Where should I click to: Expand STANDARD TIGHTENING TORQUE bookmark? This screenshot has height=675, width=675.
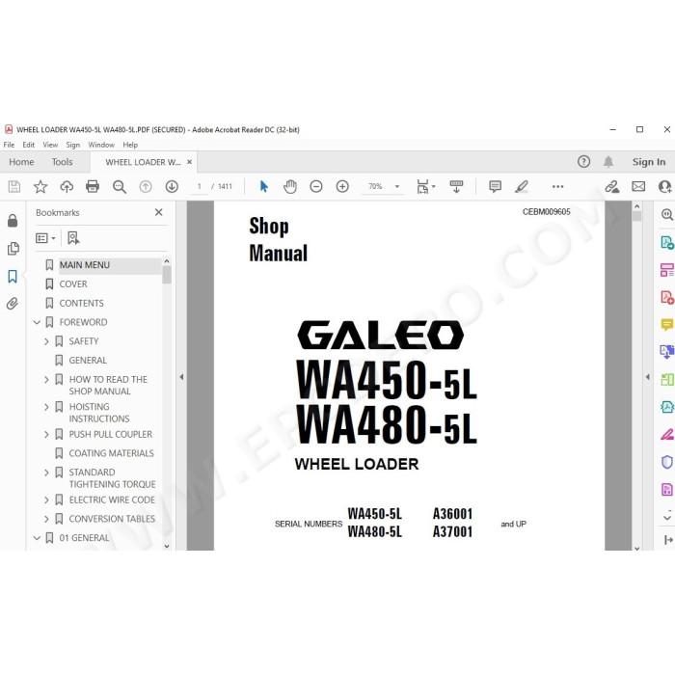tap(46, 472)
